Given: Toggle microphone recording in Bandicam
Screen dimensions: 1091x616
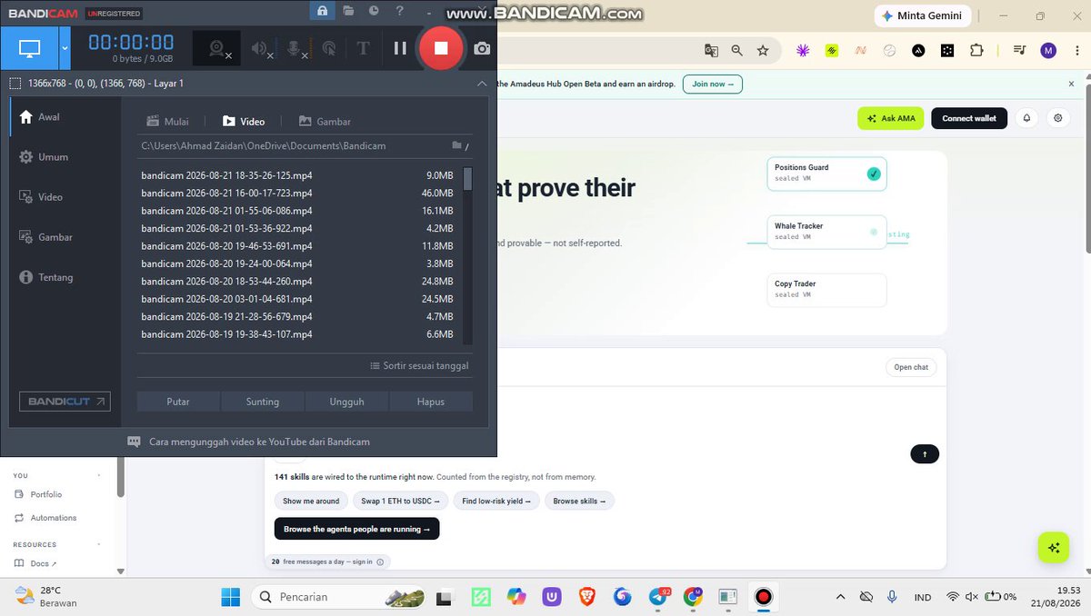Looking at the screenshot, I should tap(296, 49).
